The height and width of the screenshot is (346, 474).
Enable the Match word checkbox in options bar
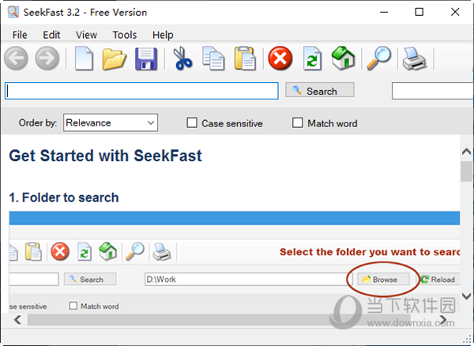298,122
